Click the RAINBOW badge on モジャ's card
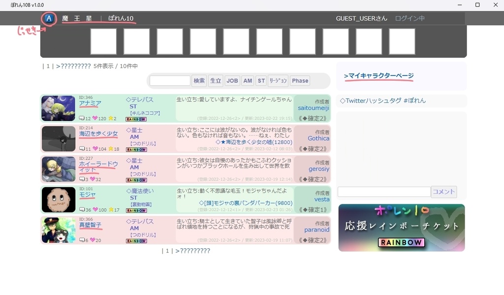This screenshot has width=504, height=295. pyautogui.click(x=136, y=211)
